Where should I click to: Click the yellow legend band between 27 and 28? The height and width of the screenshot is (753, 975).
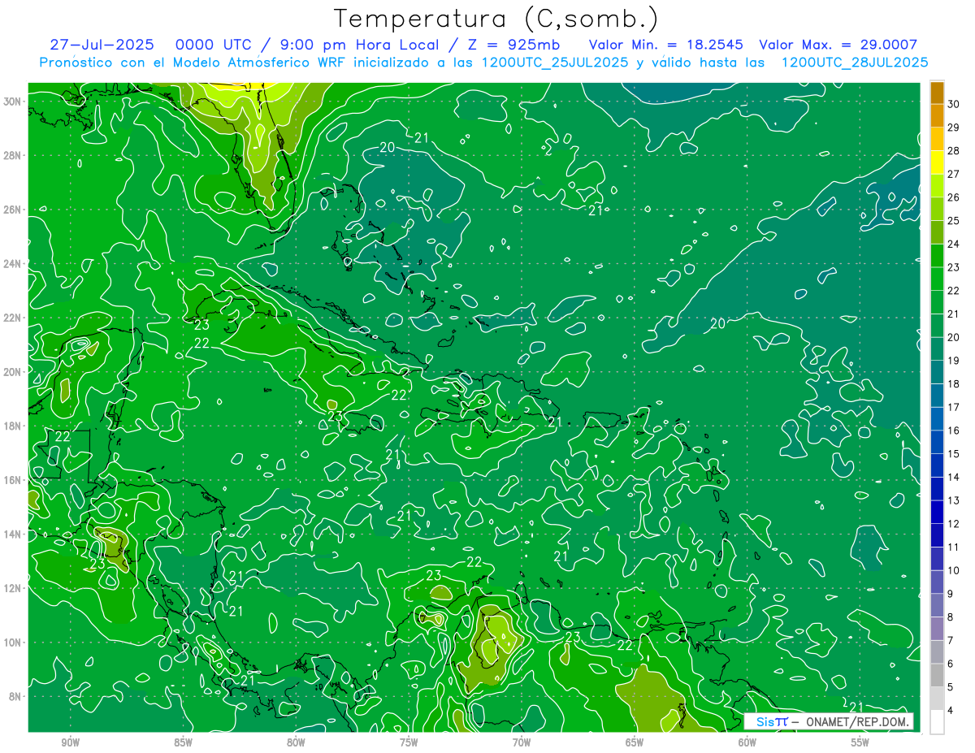[x=937, y=162]
